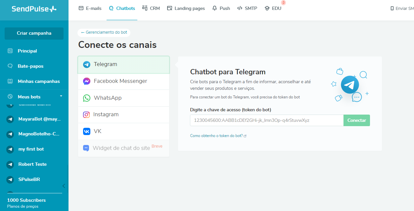This screenshot has height=211, width=414.
Task: Click Widget de chat do site row
Action: click(123, 148)
